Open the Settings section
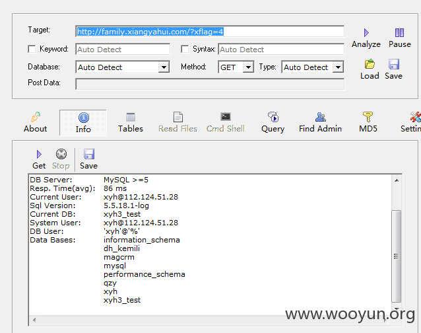Image resolution: width=421 pixels, height=333 pixels. [411, 122]
